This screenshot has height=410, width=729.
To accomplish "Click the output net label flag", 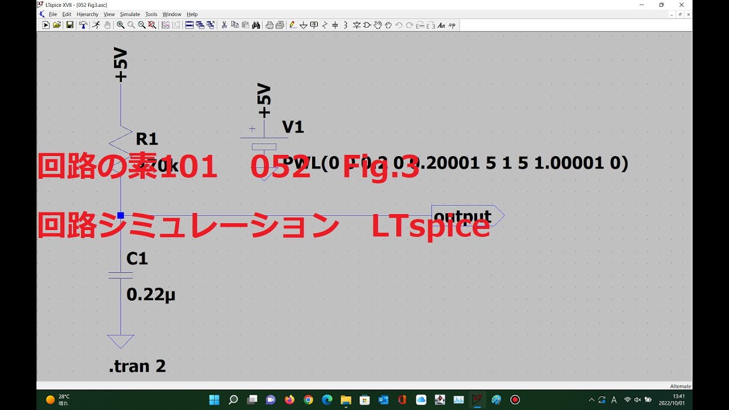I will coord(468,216).
